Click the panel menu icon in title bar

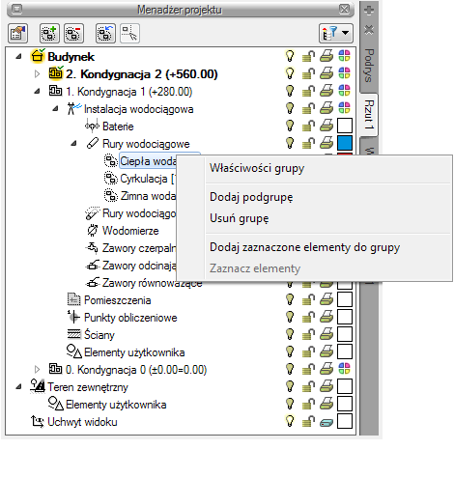17,9
